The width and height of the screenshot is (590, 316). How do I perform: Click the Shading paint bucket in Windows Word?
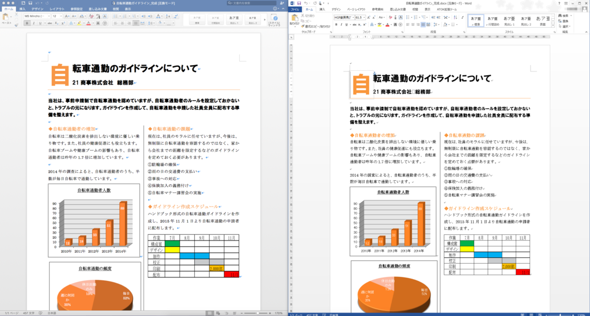point(445,24)
